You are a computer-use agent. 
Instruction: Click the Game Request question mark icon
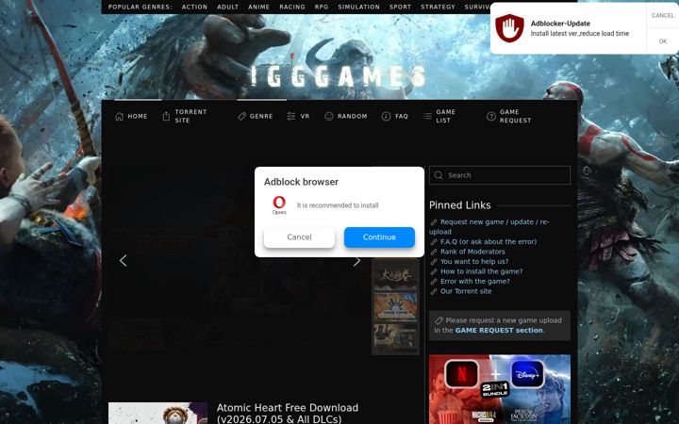tap(491, 117)
